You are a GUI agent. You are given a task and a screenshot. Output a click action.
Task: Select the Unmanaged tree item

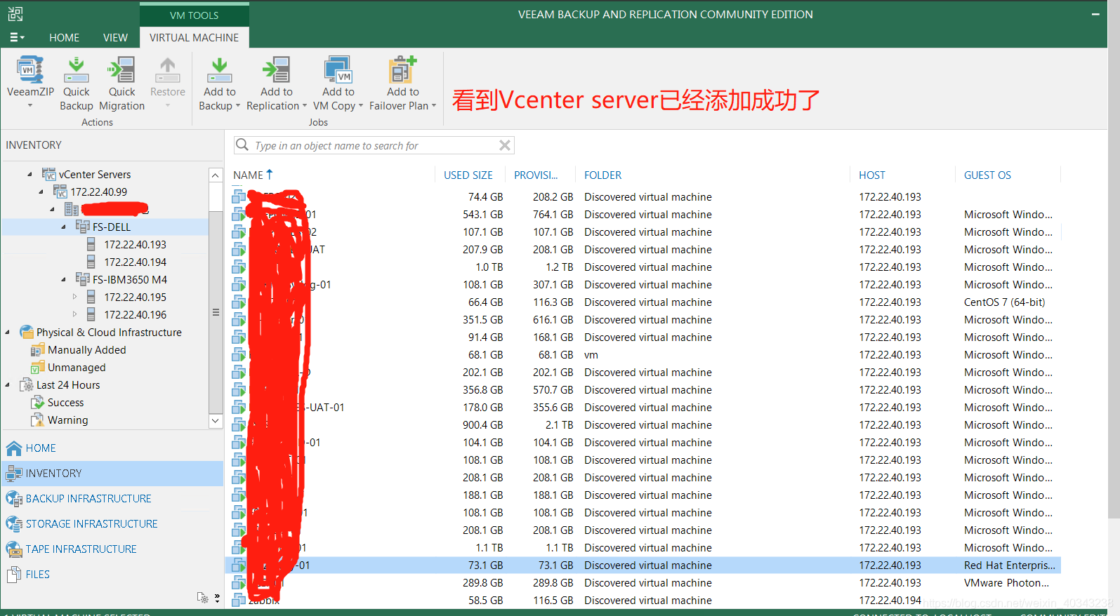(x=77, y=367)
